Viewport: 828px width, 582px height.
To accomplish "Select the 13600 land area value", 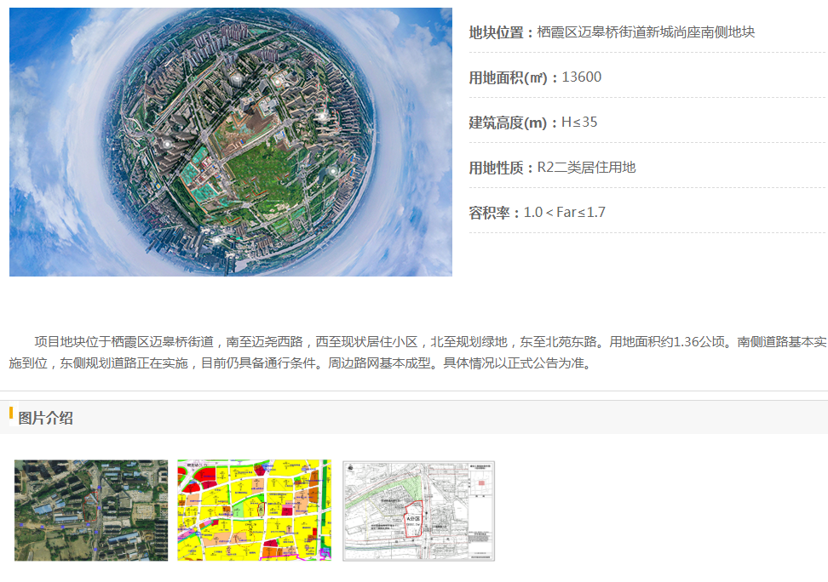I will coord(582,77).
